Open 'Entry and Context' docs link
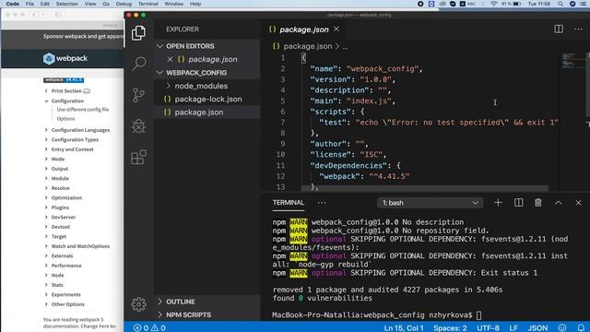Viewport: 590px width, 332px height. coord(72,149)
